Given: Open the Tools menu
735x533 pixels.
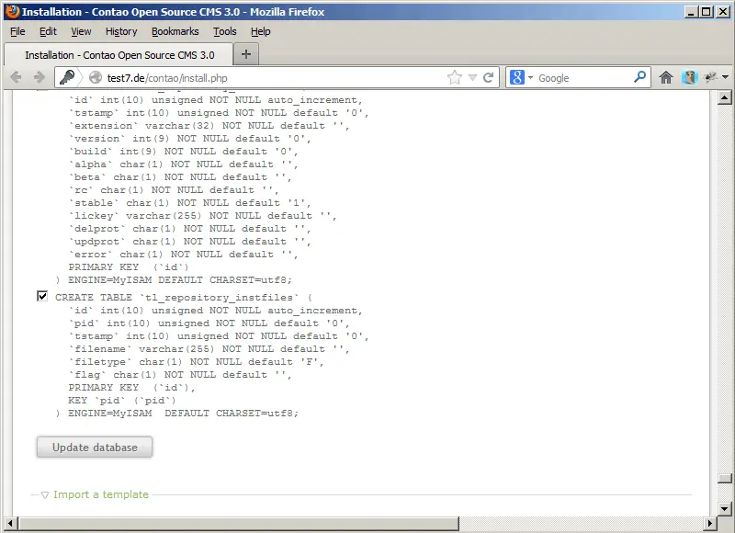Looking at the screenshot, I should [x=225, y=31].
